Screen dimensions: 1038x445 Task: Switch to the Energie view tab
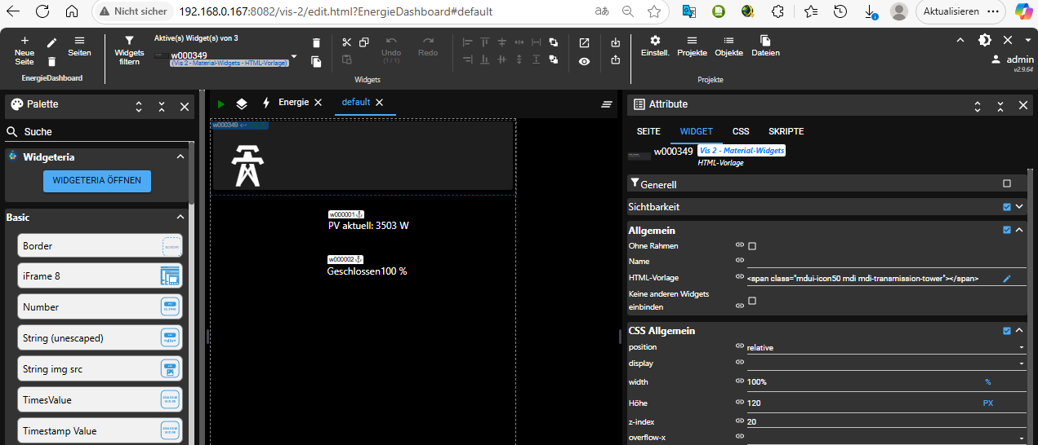[x=293, y=103]
